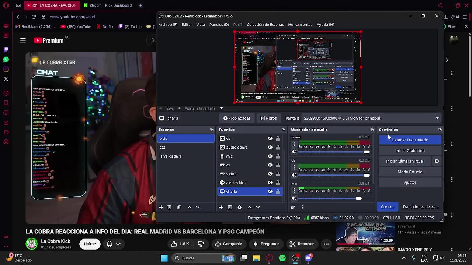Undock the Fuentes panel icon
This screenshot has width=472, height=265.
coord(283,130)
